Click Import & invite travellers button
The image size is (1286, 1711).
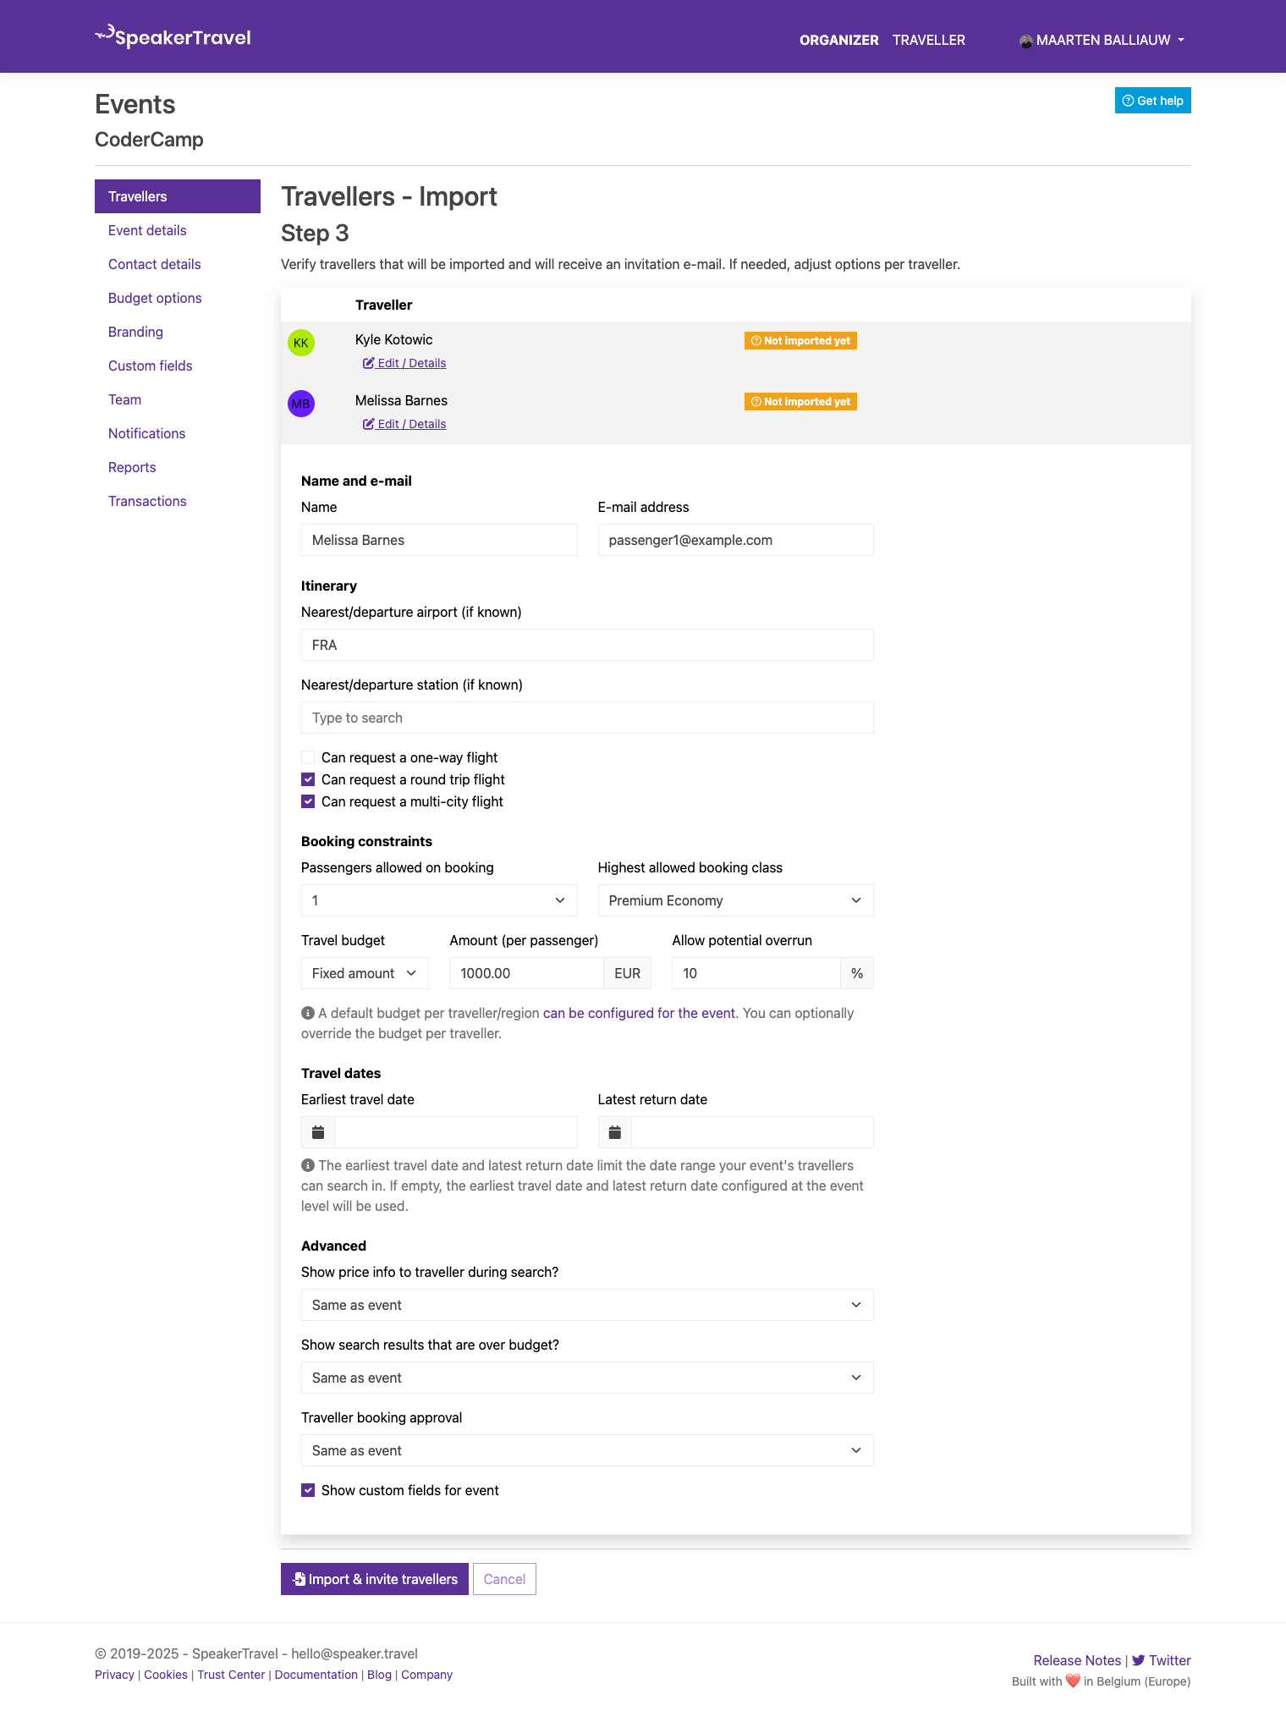click(374, 1579)
